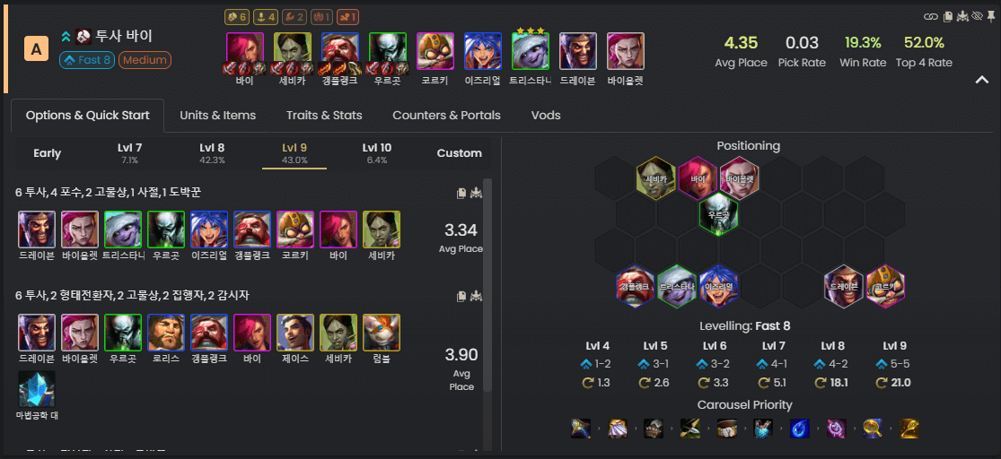The width and height of the screenshot is (1001, 459).
Task: Copy team code using top-right document icon
Action: click(948, 16)
